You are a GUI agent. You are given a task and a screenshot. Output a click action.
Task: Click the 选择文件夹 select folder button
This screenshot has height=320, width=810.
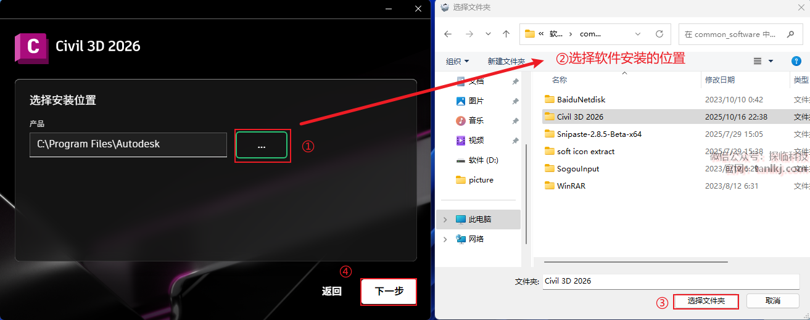point(706,301)
